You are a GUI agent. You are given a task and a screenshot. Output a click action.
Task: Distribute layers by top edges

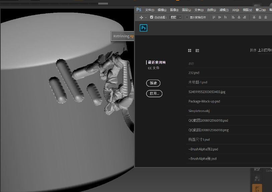click(x=254, y=17)
